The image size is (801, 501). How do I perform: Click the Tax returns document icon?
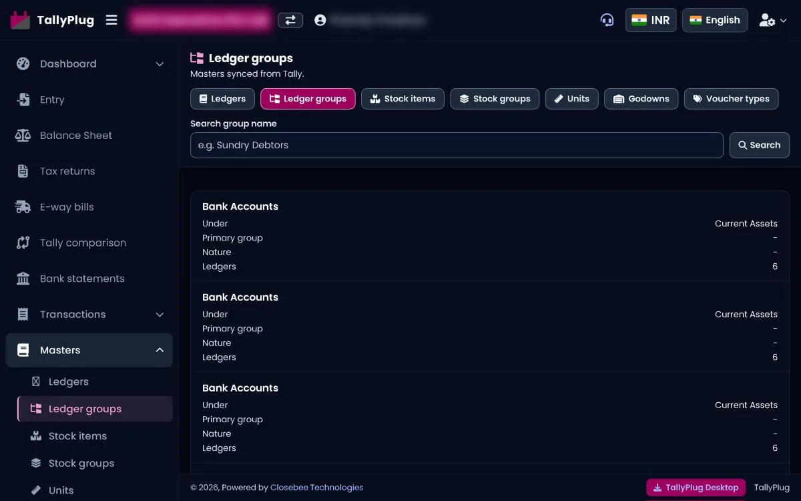click(23, 171)
